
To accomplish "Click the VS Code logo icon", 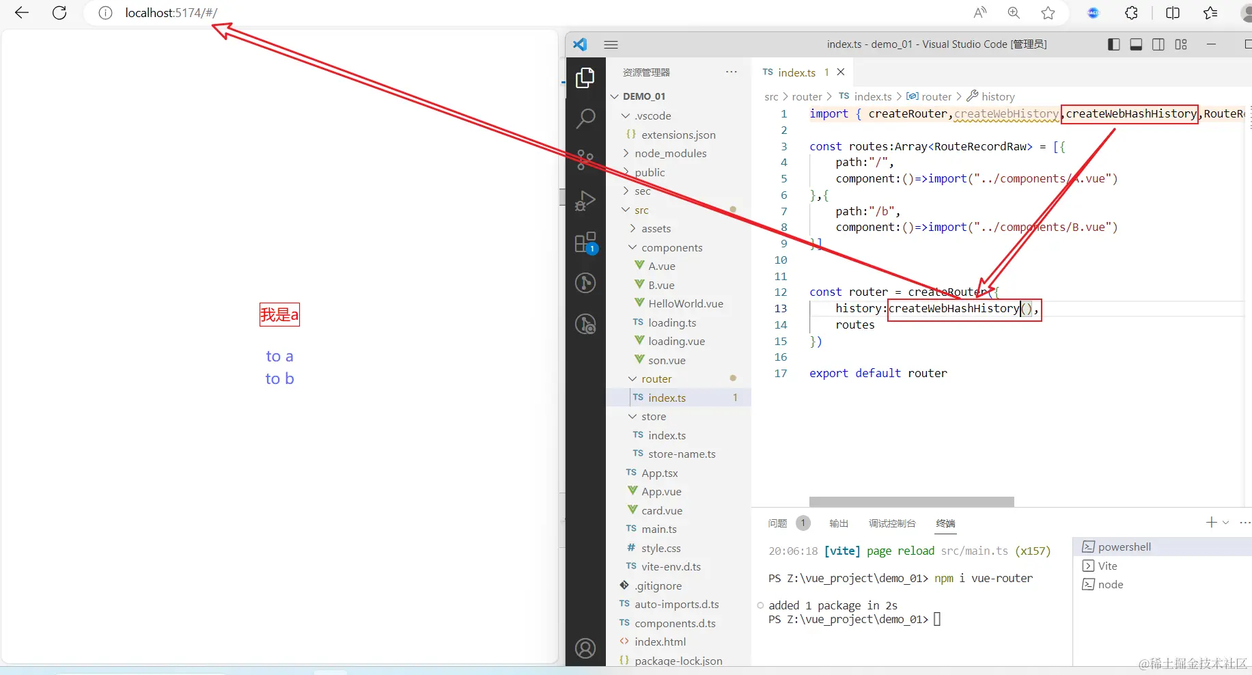I will pyautogui.click(x=580, y=44).
